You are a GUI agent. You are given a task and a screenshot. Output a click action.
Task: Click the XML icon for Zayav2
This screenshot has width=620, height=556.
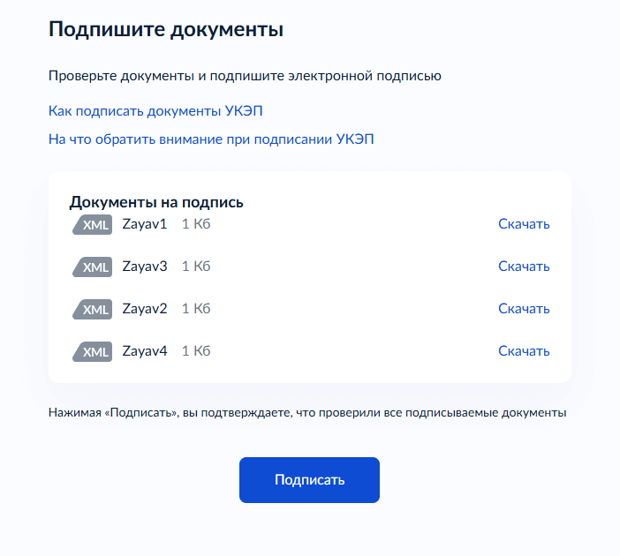pyautogui.click(x=92, y=309)
